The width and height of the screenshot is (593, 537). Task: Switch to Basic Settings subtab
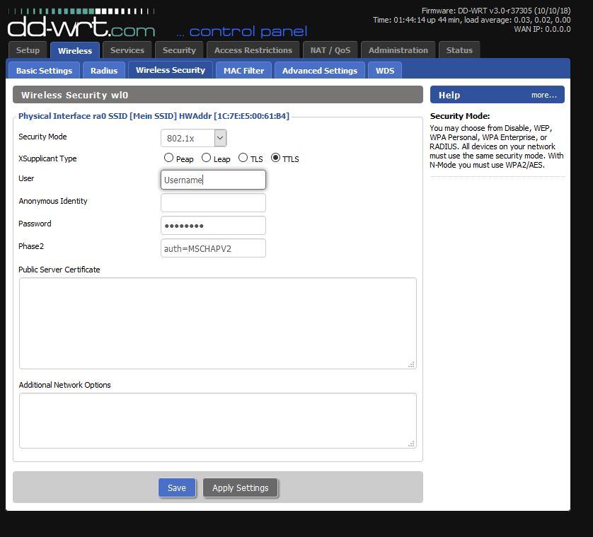point(44,70)
